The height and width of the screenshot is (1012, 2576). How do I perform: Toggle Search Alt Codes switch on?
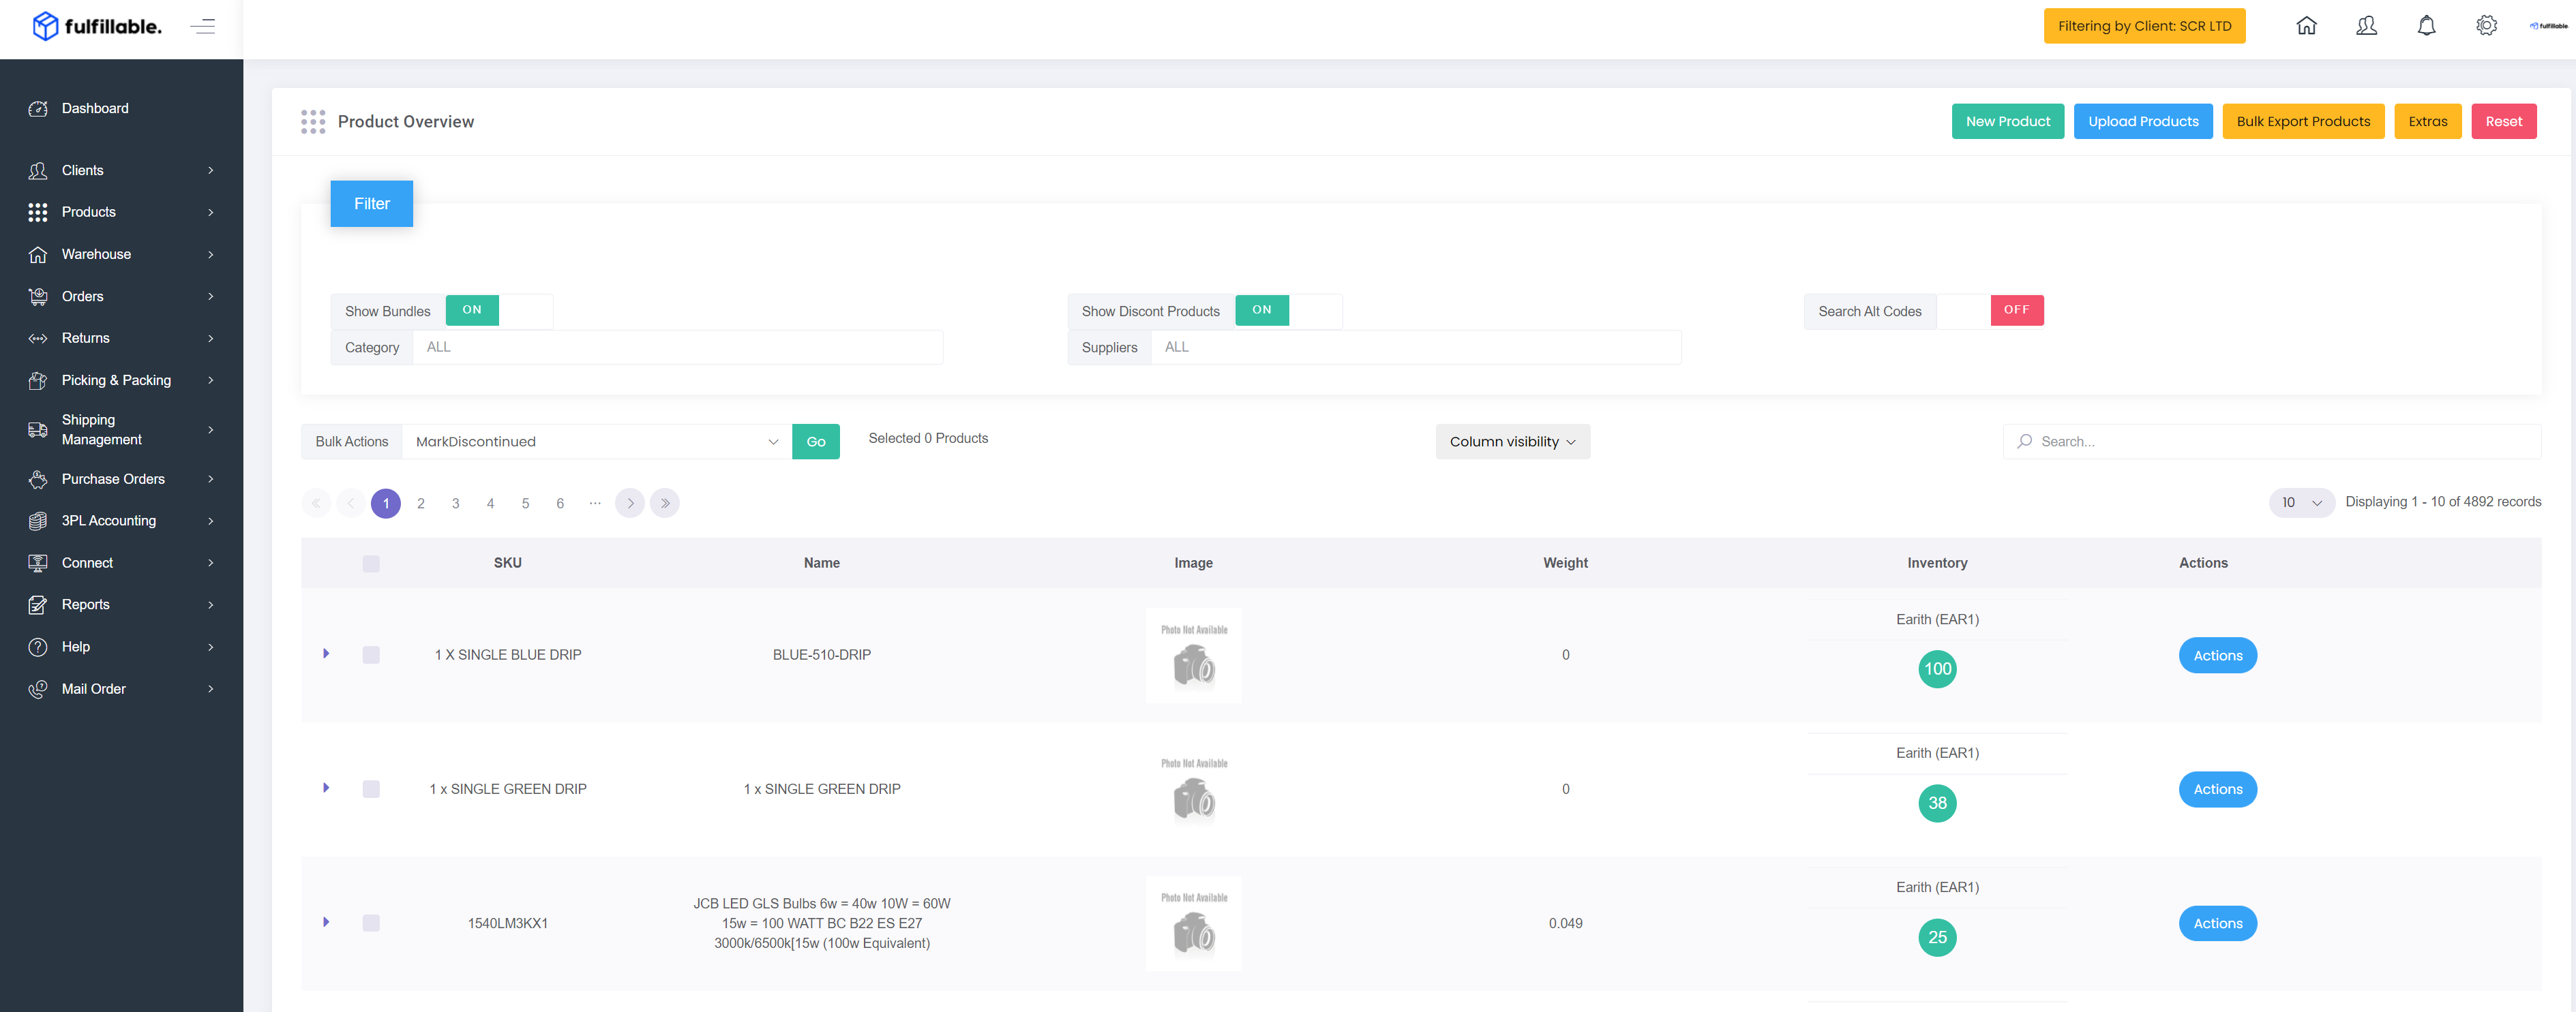click(1990, 309)
